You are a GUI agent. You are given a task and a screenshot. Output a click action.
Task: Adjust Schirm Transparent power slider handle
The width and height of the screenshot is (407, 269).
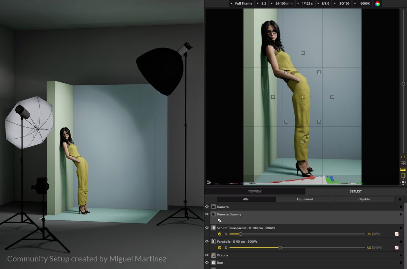(240, 234)
